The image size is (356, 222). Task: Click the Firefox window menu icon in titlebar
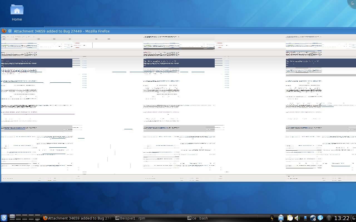click(x=4, y=31)
